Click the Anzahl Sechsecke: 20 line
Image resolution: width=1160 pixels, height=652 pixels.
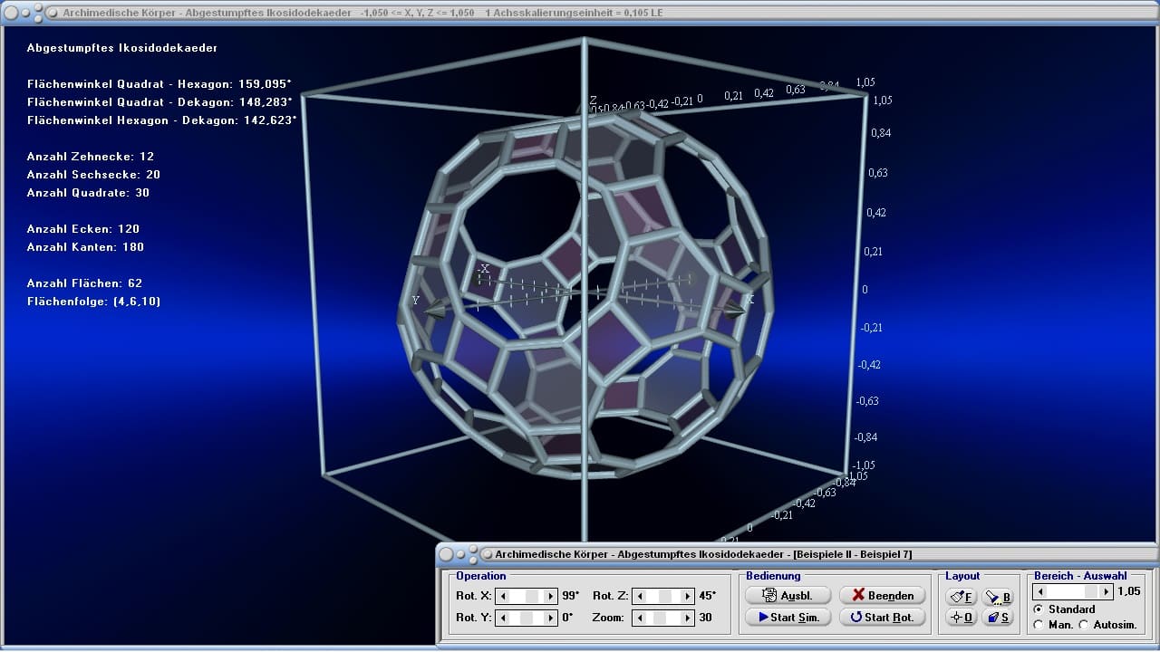(x=93, y=175)
